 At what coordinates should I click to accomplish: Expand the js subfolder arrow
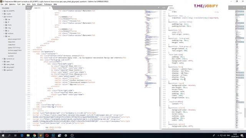(4, 31)
